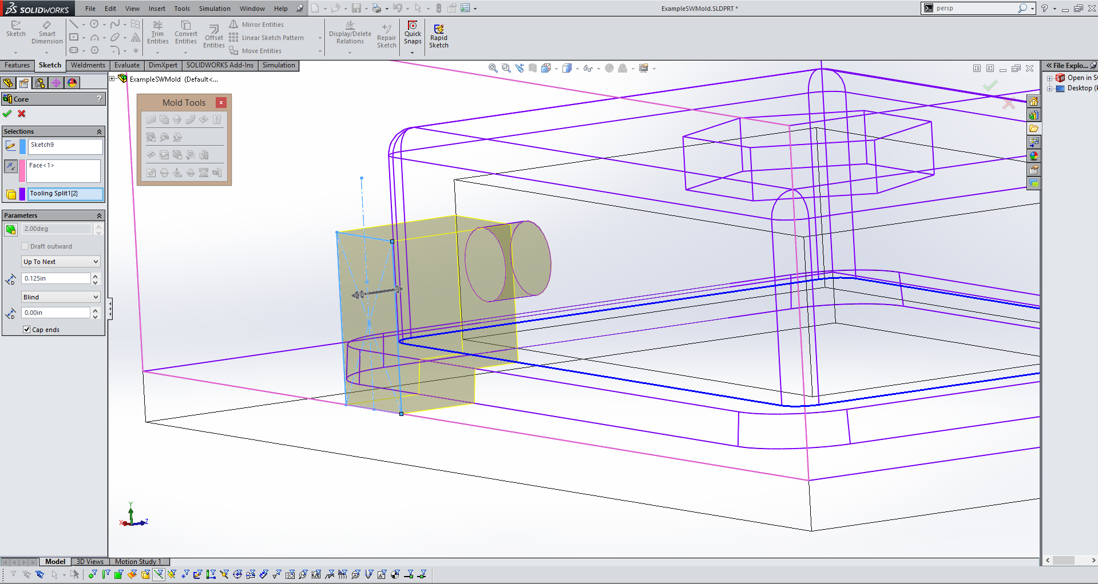This screenshot has width=1098, height=584.
Task: Open the Up To Next end condition dropdown
Action: pyautogui.click(x=61, y=262)
